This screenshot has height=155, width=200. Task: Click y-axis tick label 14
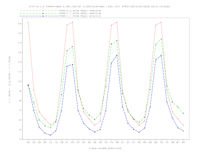19,43
